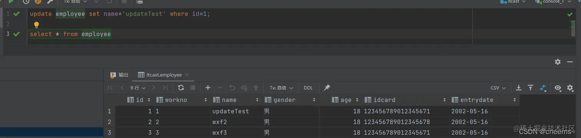Import data with the upload arrow icon
Viewport: 581px width, 138px height.
click(x=531, y=88)
